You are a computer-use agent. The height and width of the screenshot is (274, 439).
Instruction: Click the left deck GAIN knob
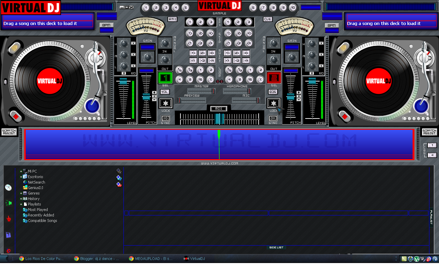(148, 57)
